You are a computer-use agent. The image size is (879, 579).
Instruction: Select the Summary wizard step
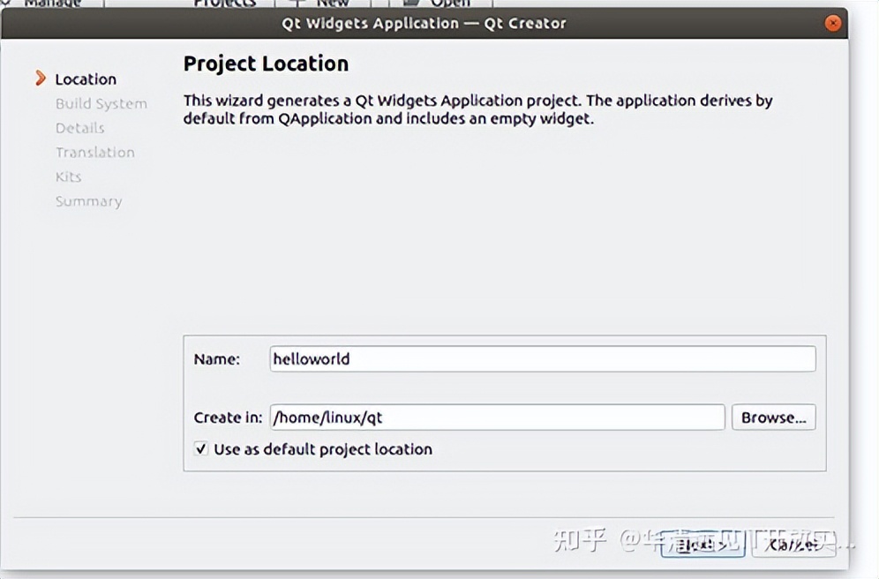coord(88,201)
